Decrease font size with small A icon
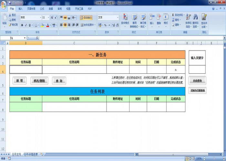The image size is (226, 161). (x=56, y=17)
